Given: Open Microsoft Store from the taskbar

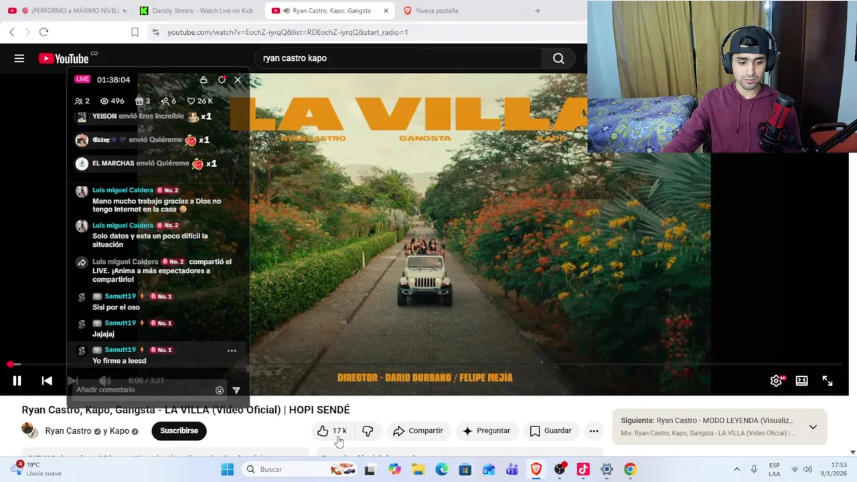Looking at the screenshot, I should 465,469.
